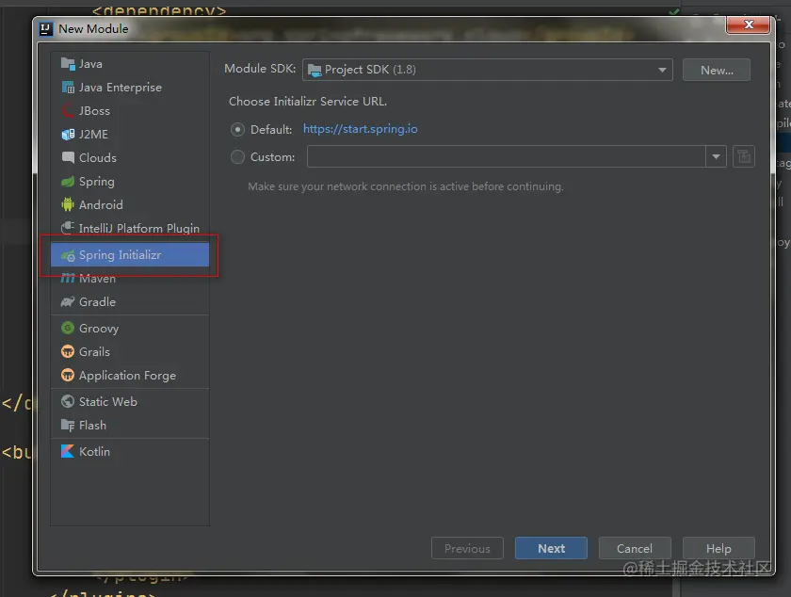Select the Clouds icon
The image size is (791, 597).
click(x=68, y=157)
